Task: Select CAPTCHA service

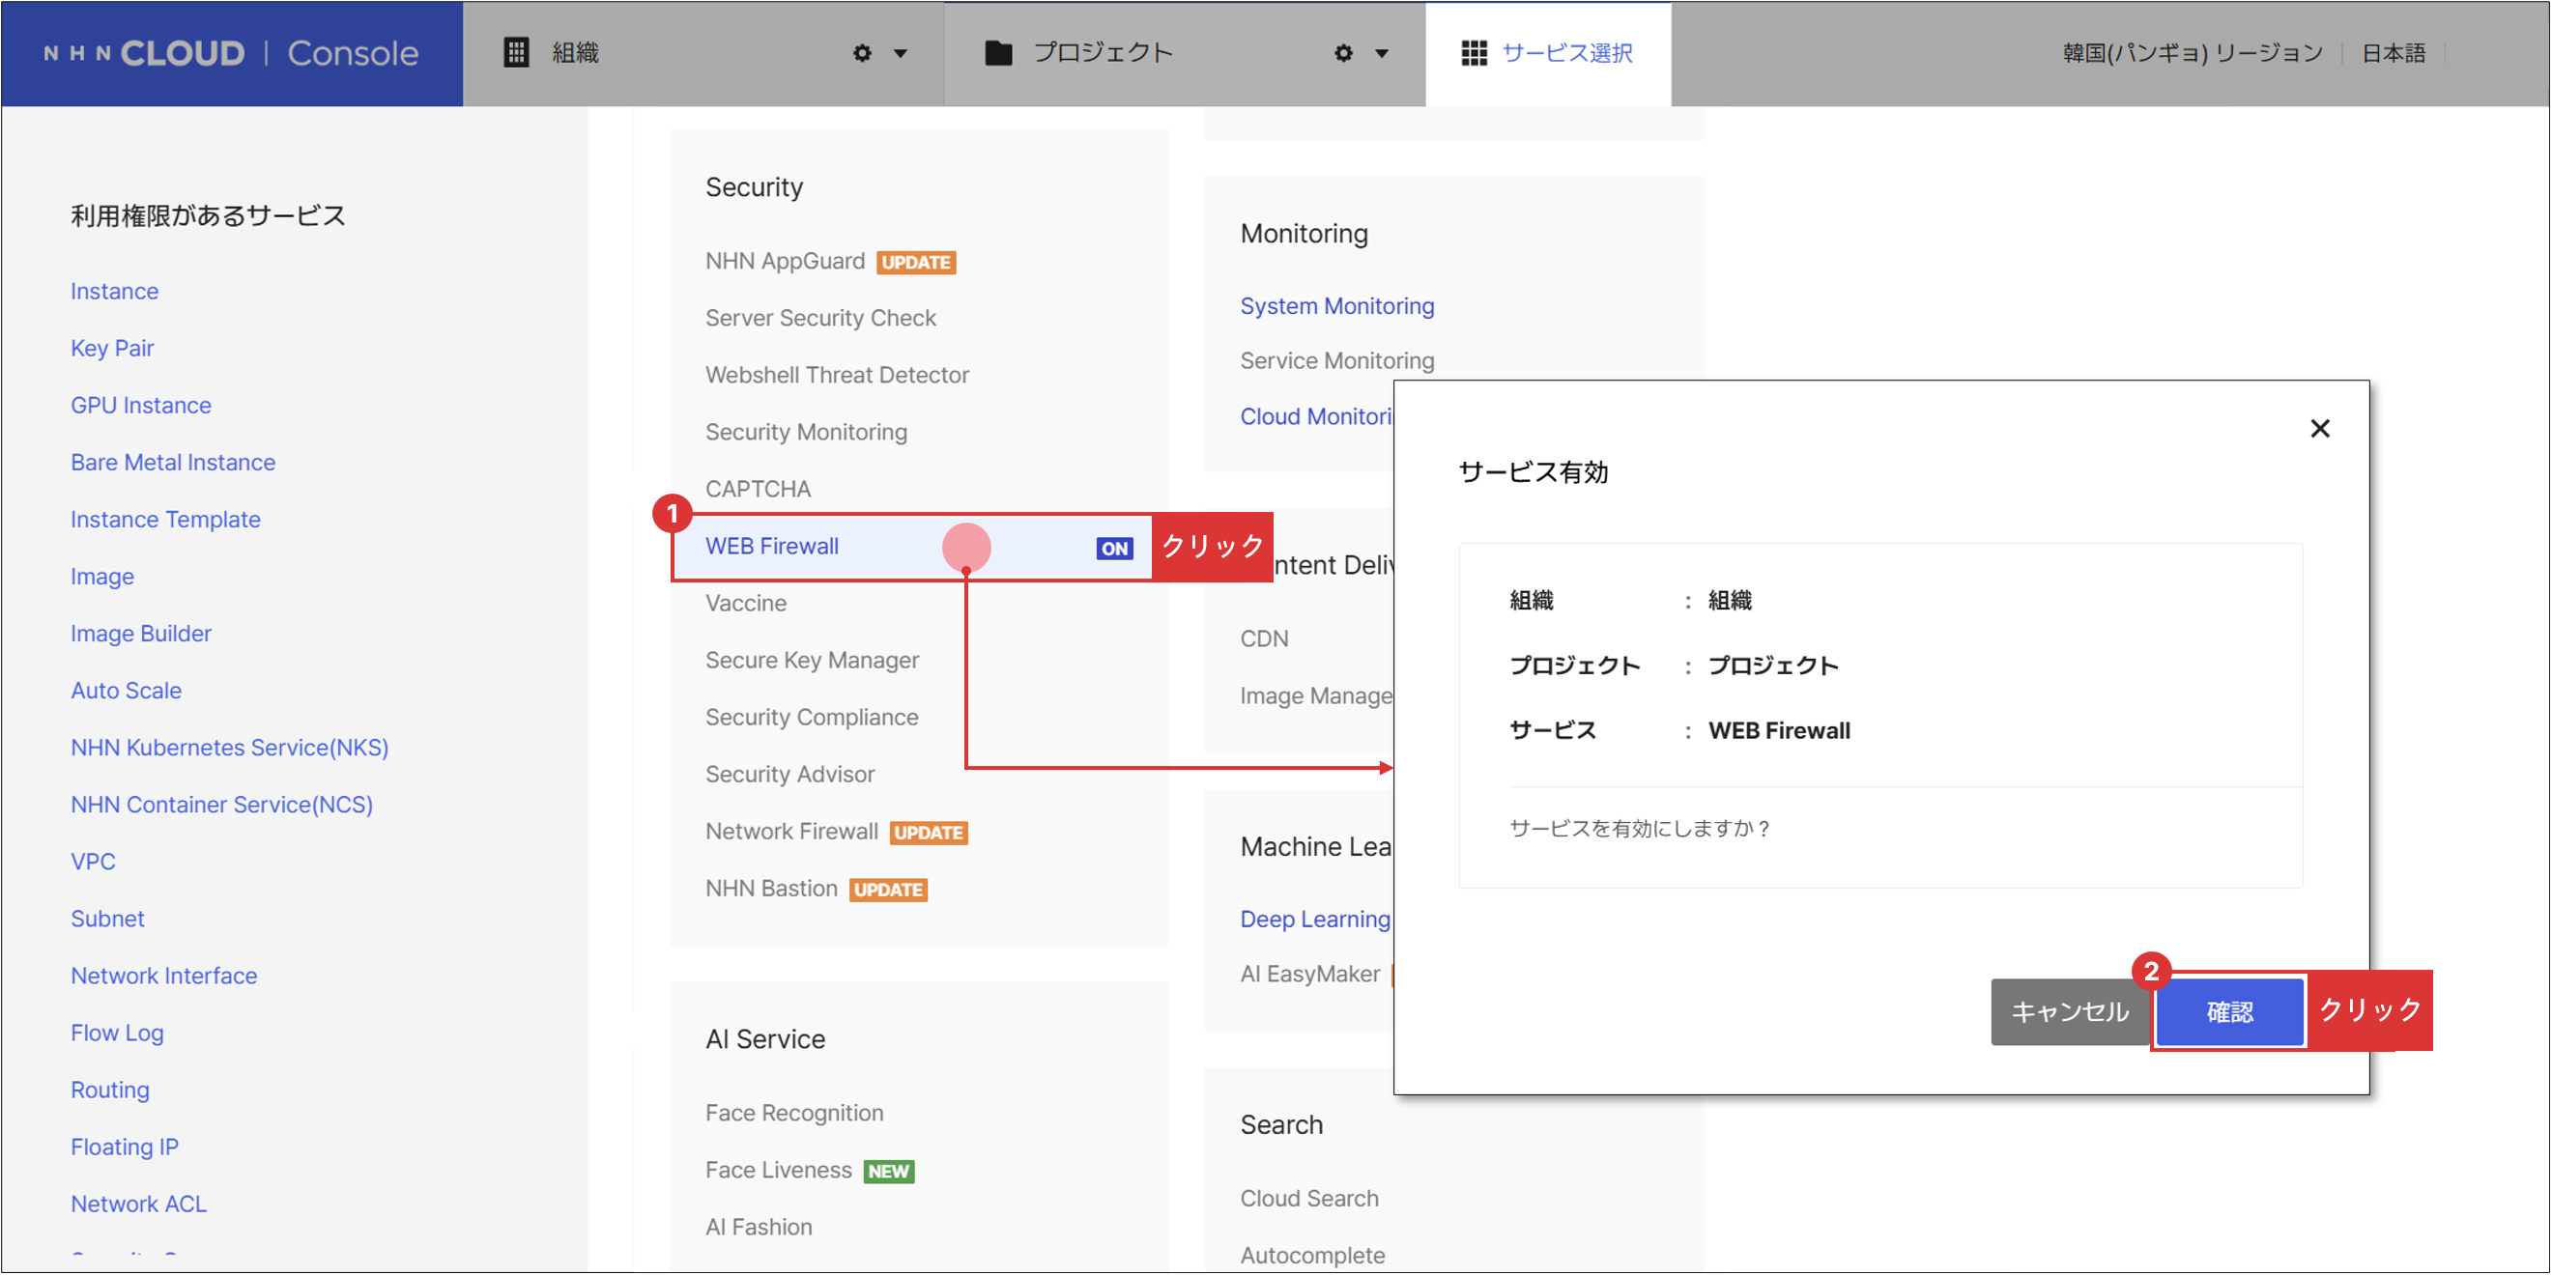Action: point(758,489)
